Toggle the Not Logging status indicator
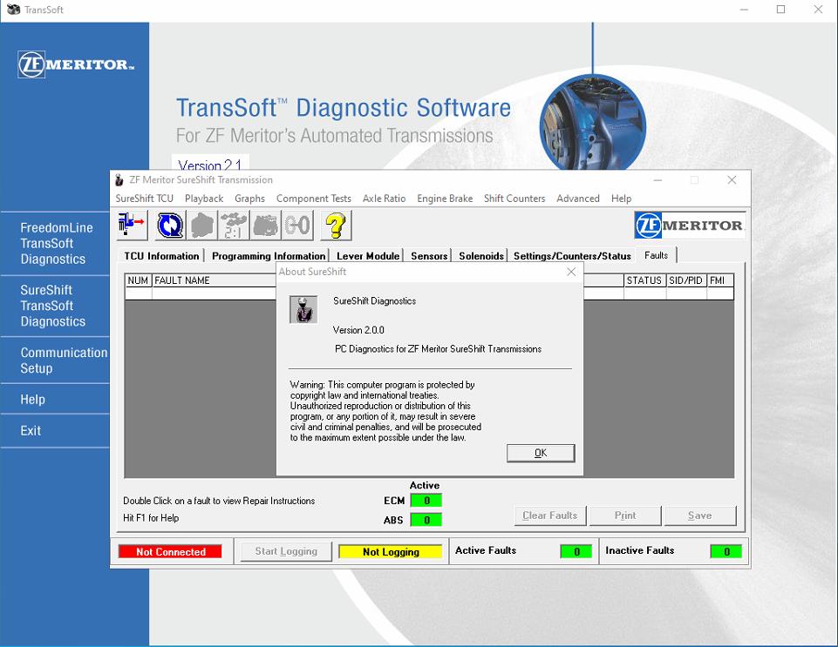 390,550
